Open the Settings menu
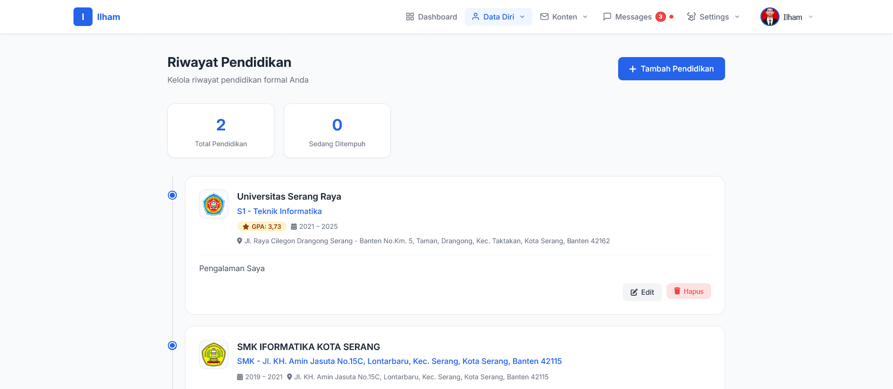893x389 pixels. tap(713, 17)
